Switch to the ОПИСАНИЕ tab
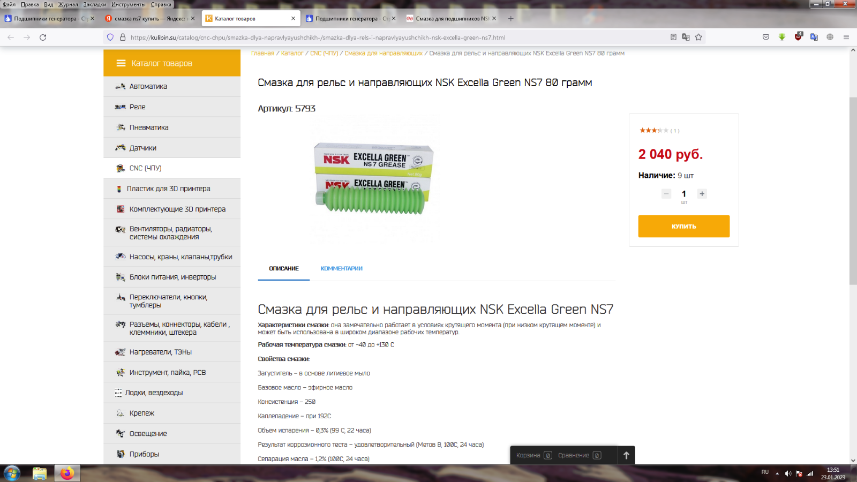The height and width of the screenshot is (482, 857). (284, 269)
